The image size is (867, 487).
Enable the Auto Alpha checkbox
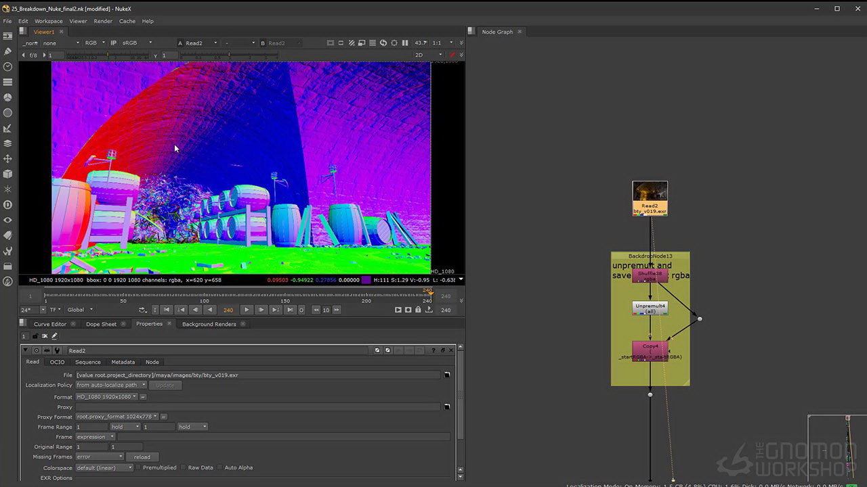click(x=219, y=467)
